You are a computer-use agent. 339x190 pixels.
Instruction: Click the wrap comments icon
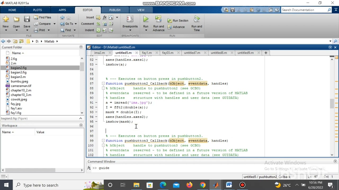click(111, 24)
